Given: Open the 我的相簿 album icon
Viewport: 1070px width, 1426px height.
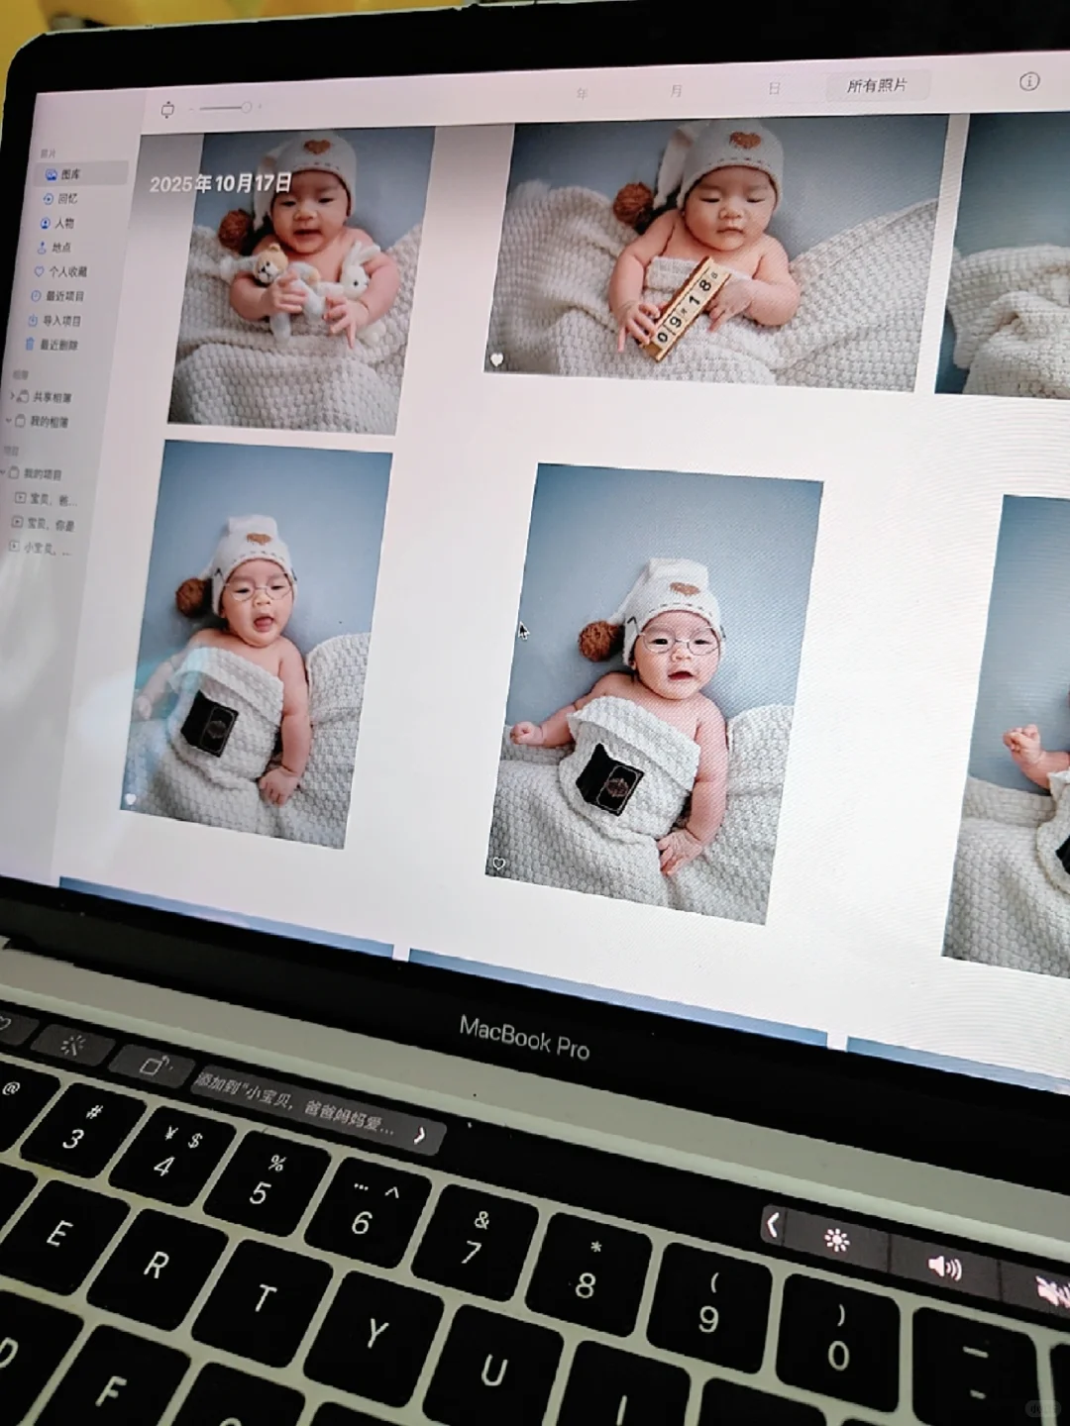Looking at the screenshot, I should tap(20, 421).
